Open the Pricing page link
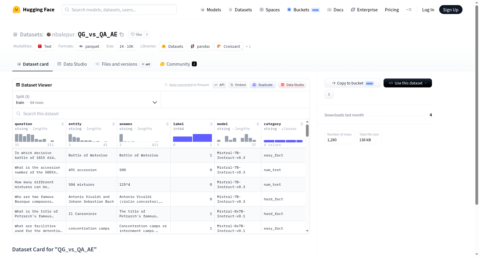This screenshot has height=257, width=479. (392, 10)
